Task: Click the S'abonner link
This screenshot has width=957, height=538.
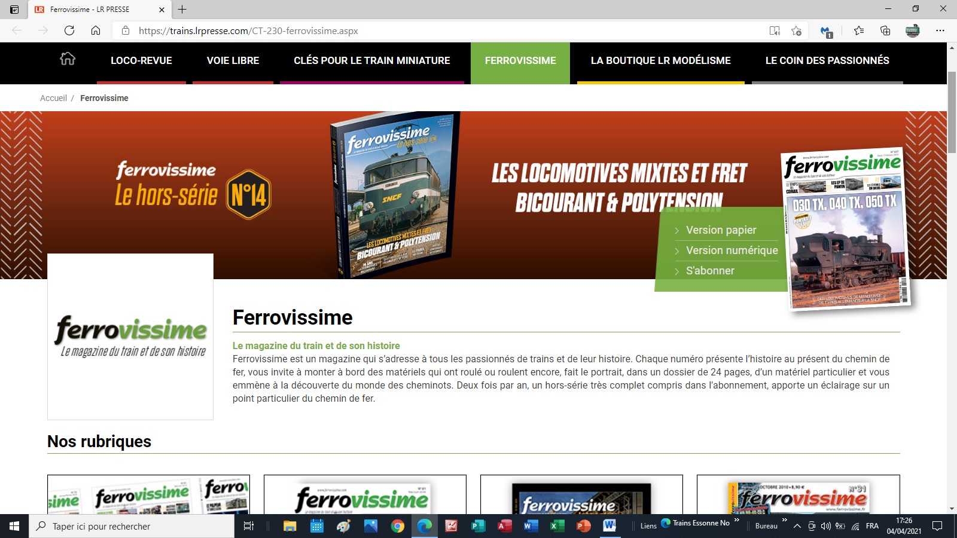Action: [x=710, y=271]
